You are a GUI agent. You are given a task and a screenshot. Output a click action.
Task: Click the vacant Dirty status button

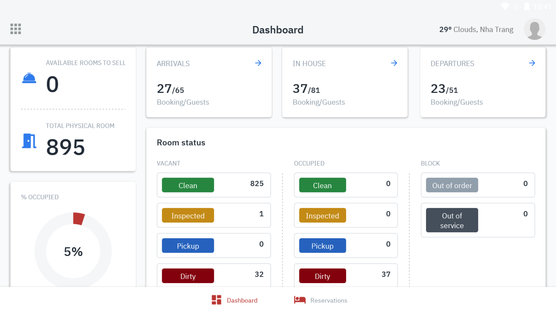[x=188, y=276]
